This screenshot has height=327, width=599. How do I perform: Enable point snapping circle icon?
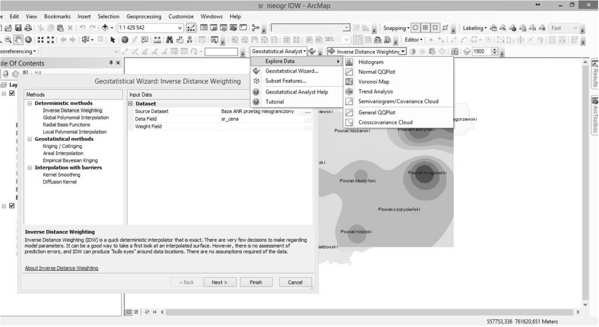click(415, 28)
